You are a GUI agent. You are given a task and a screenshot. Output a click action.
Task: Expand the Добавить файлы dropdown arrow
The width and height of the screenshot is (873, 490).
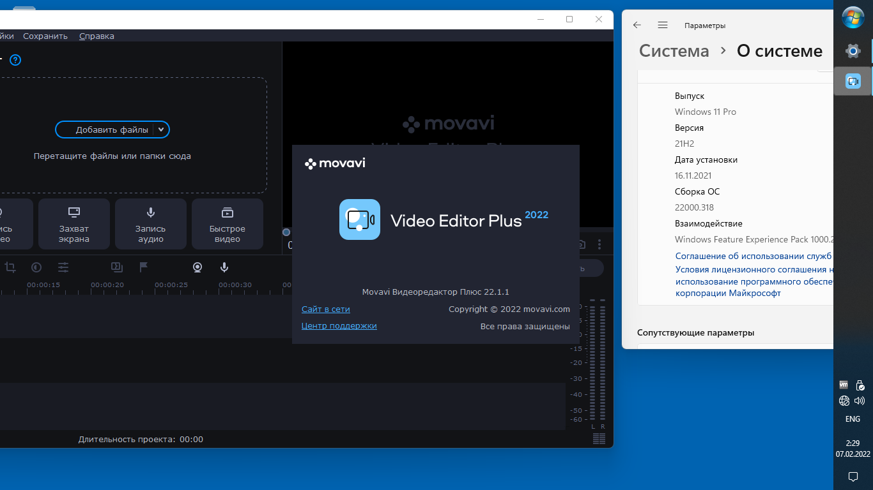(161, 130)
